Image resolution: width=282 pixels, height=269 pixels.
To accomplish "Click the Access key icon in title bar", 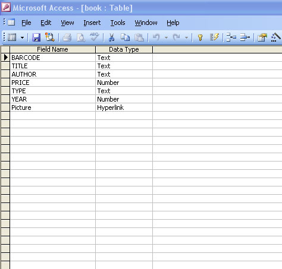I will (6, 8).
